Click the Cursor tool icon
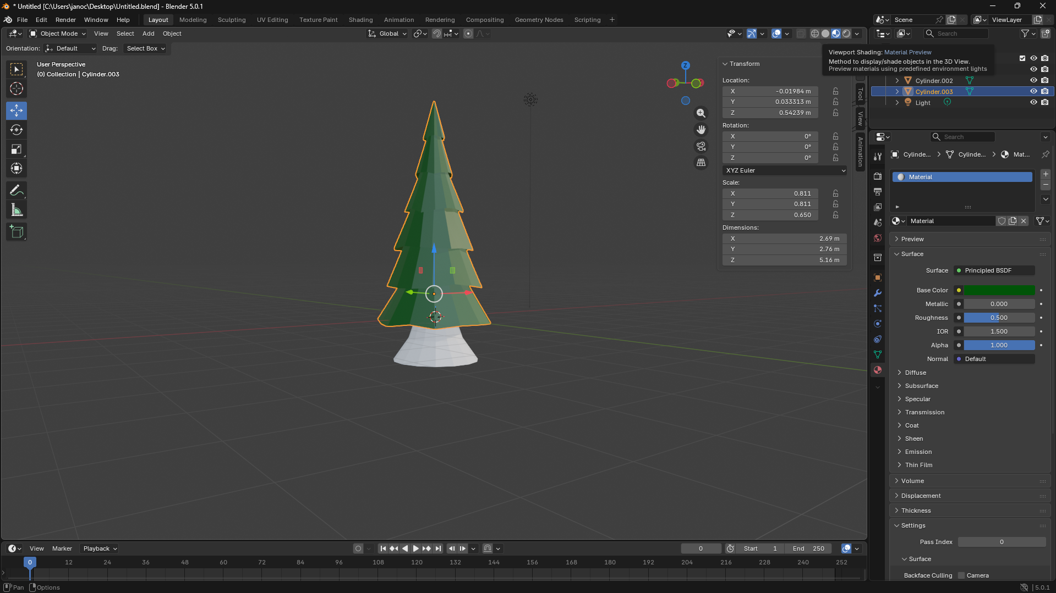The height and width of the screenshot is (593, 1056). pos(17,88)
